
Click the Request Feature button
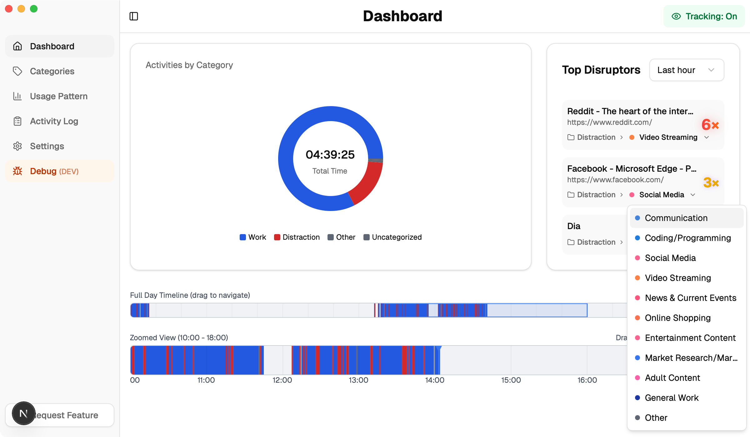click(x=72, y=415)
